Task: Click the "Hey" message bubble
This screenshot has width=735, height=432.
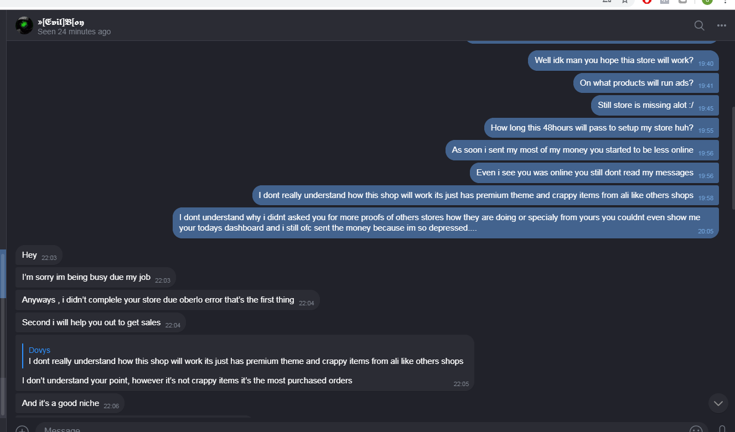Action: pos(30,255)
